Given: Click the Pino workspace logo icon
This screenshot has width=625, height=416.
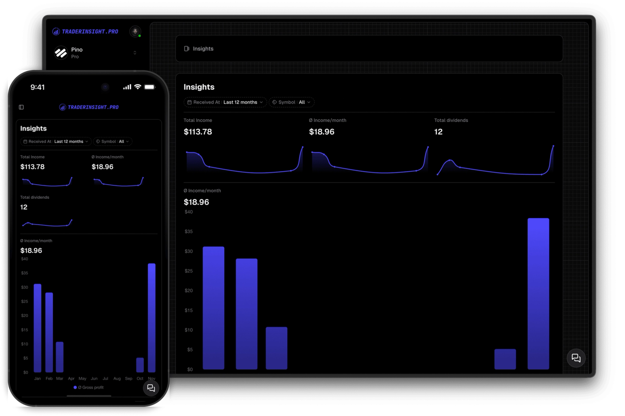Looking at the screenshot, I should tap(60, 52).
